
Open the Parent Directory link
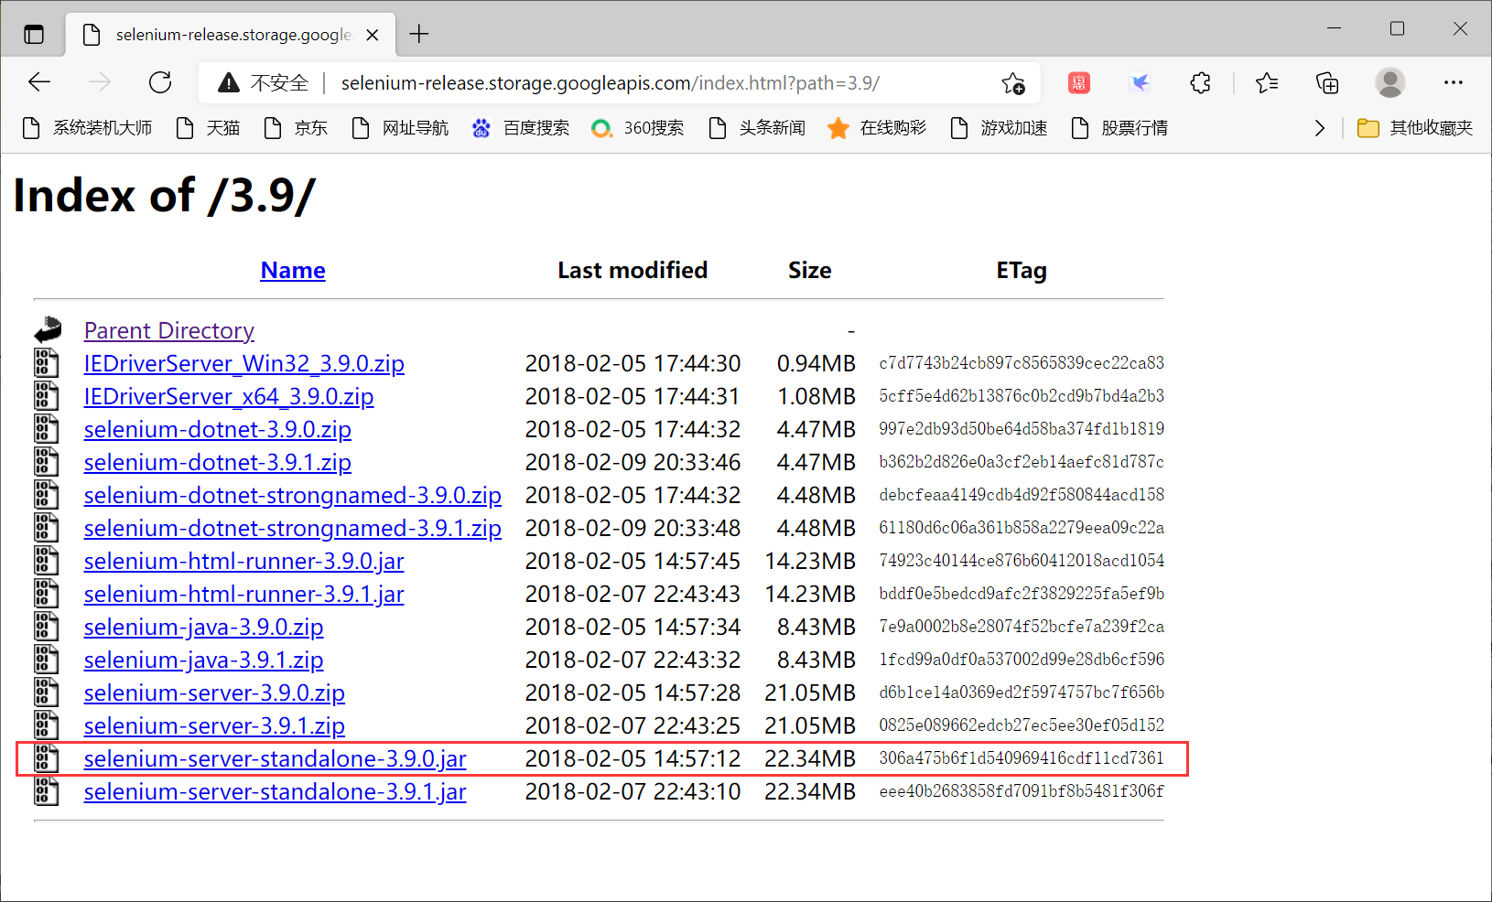168,330
